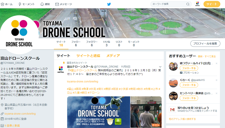The image size is (225, 128).
Task: Open avatar of セントベリー魚津店 suggested user
Action: [x=173, y=96]
